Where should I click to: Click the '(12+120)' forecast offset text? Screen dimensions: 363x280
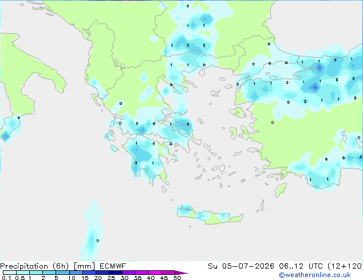[345, 266]
